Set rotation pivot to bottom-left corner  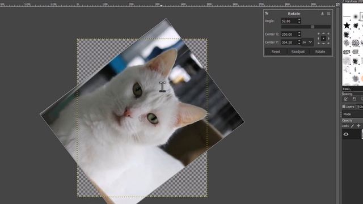tap(319, 43)
